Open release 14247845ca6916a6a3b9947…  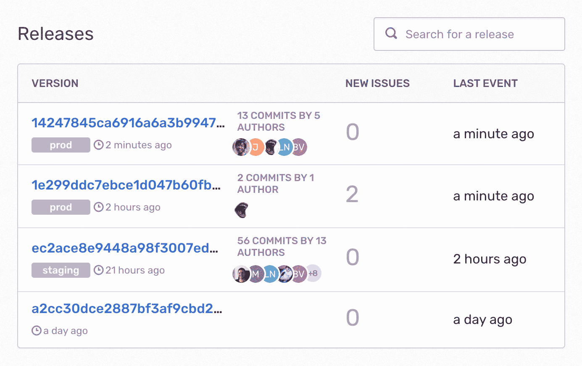pos(128,123)
